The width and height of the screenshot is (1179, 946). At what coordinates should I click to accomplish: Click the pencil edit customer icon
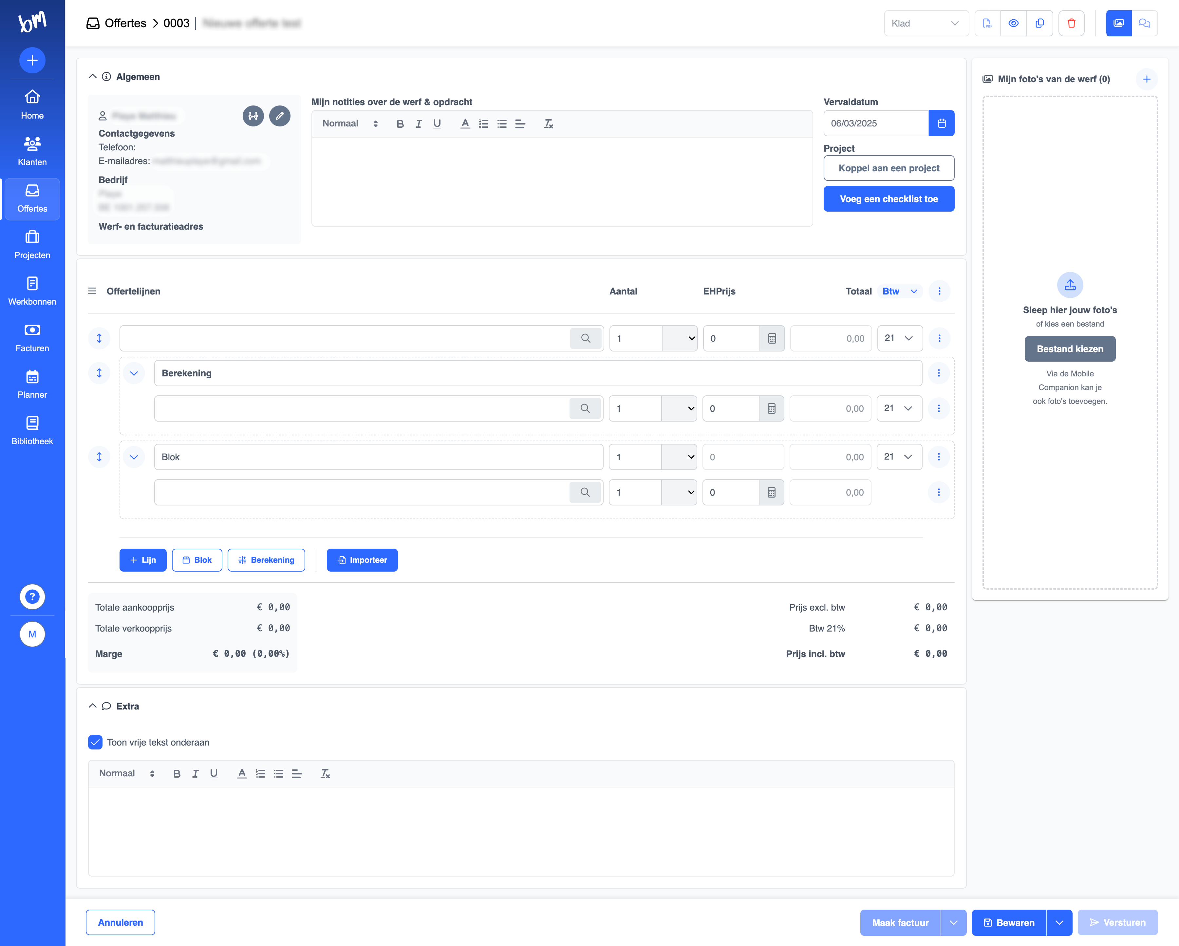coord(279,116)
